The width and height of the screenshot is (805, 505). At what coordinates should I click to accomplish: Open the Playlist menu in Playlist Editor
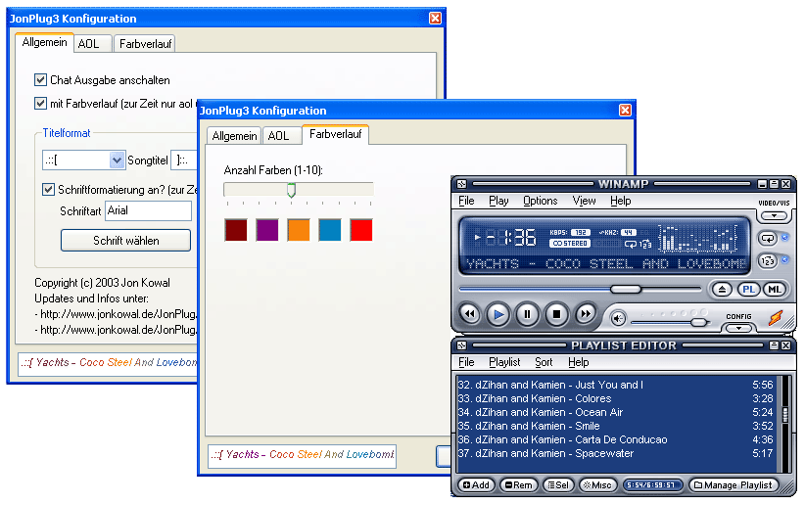pos(504,362)
